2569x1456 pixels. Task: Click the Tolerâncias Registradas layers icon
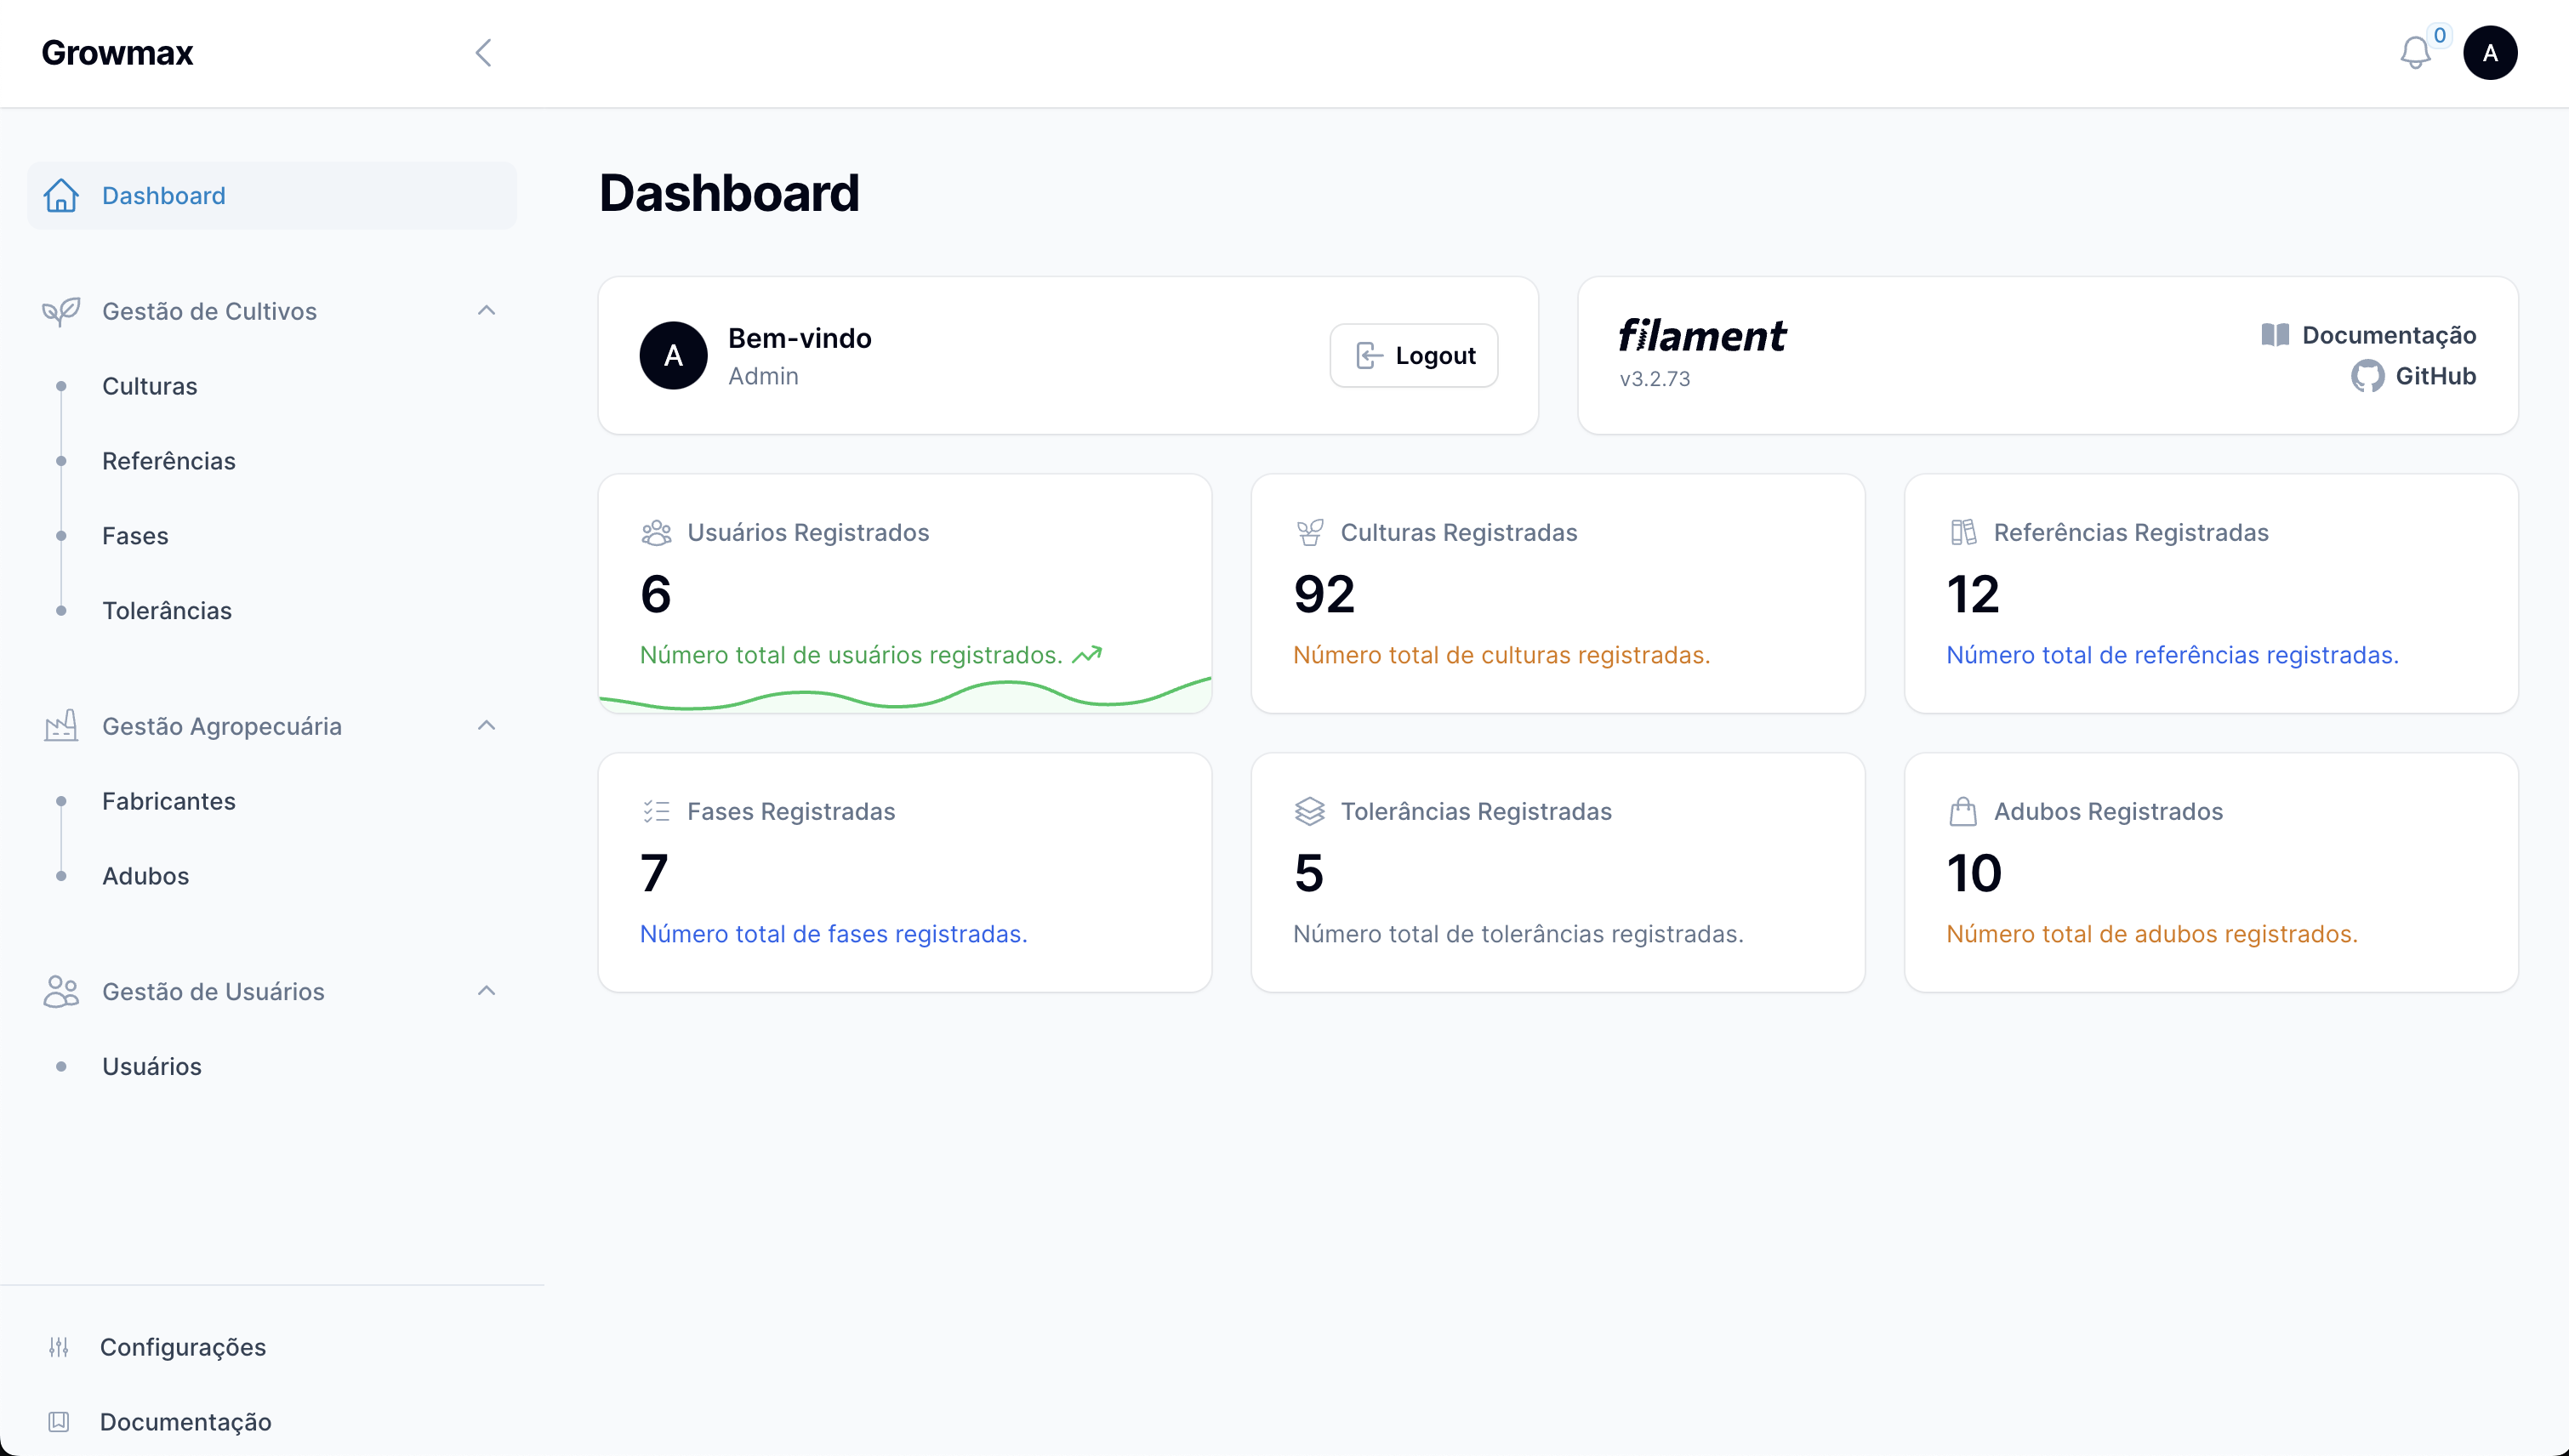point(1309,811)
